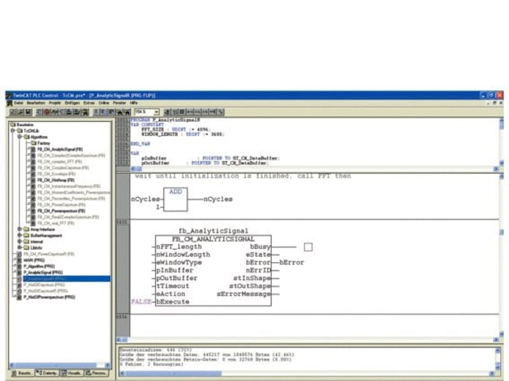Select FB_CM_complex_FFT (FB) in the tree
Image resolution: width=509 pixels, height=381 pixels.
pos(60,162)
